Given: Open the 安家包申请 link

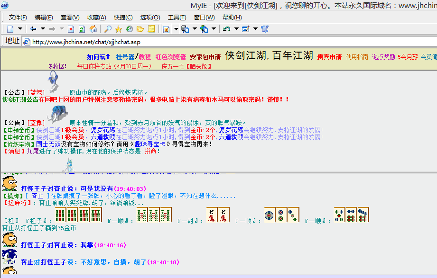Looking at the screenshot, I should point(205,57).
